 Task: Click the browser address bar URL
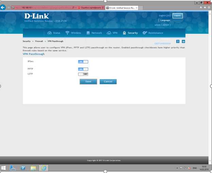(x=43, y=8)
